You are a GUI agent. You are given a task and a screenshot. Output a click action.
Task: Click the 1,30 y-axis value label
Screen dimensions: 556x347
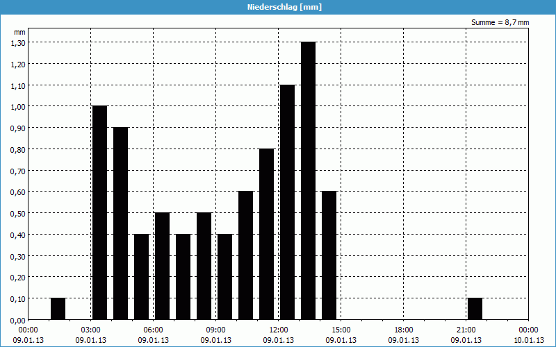[18, 42]
